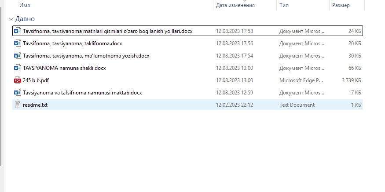Click the date "12.08.2023 17:54"
The width and height of the screenshot is (385, 192).
(234, 56)
